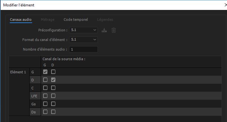
Task: Delete preset using the trash icon
Action: [113, 30]
